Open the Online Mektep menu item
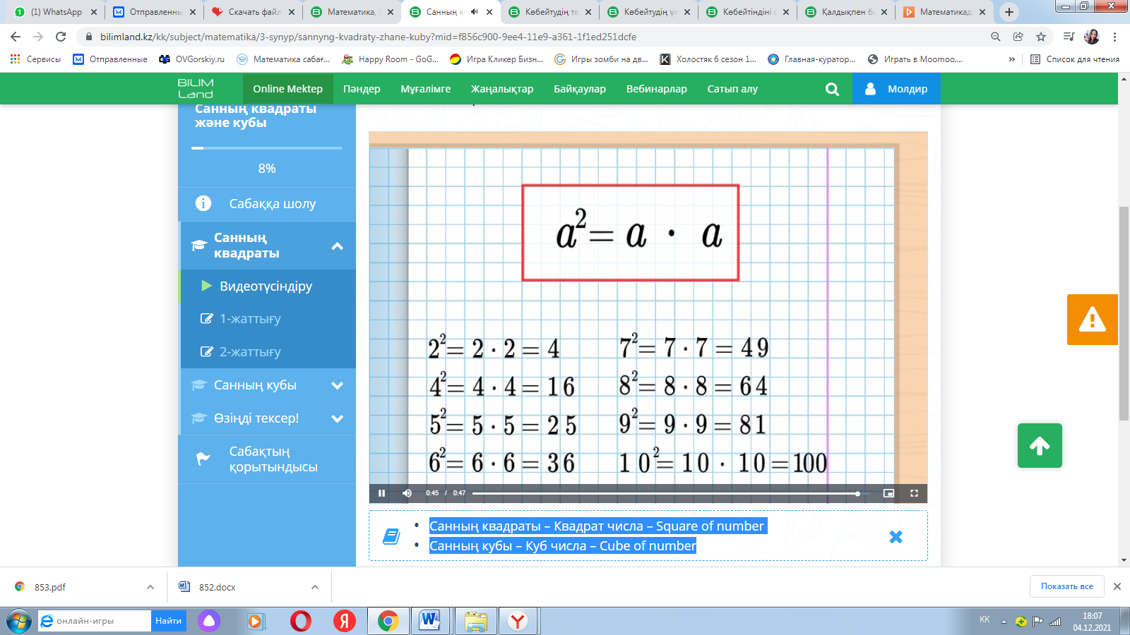 287,89
